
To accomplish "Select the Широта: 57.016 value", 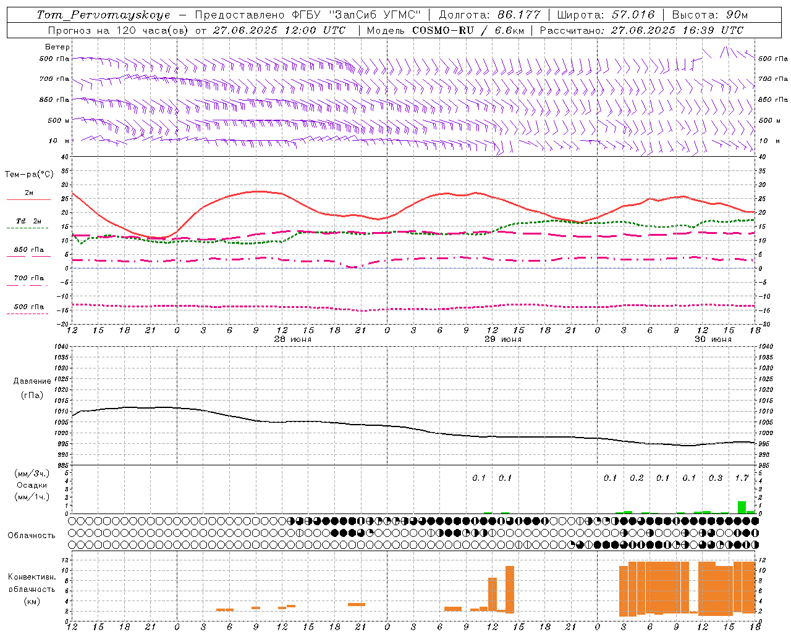I will click(x=606, y=15).
